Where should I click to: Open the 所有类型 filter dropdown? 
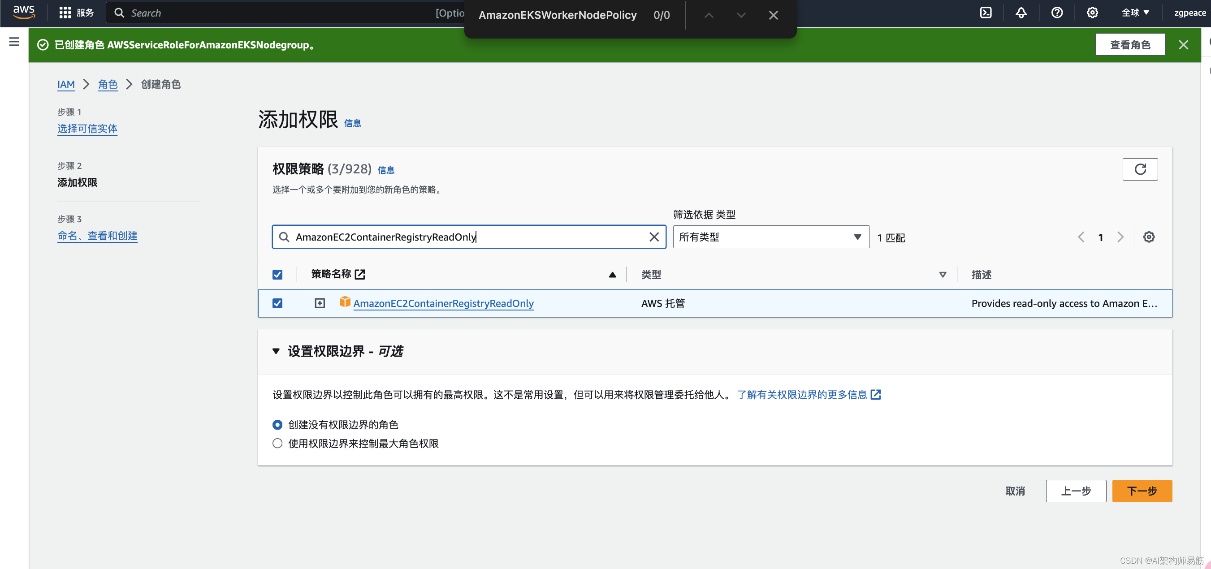[x=770, y=237]
